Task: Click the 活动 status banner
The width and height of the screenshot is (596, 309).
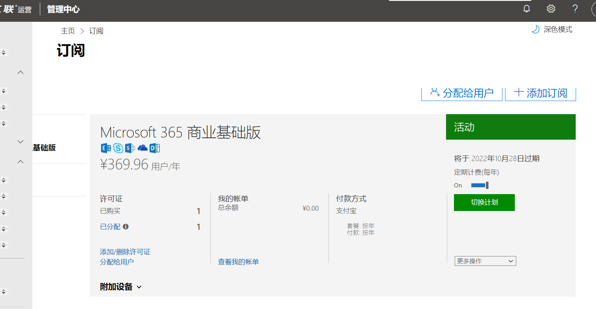Action: [511, 127]
